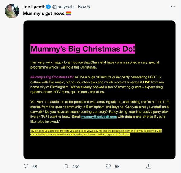
Task: Click the 68 replies count
Action: point(34,167)
